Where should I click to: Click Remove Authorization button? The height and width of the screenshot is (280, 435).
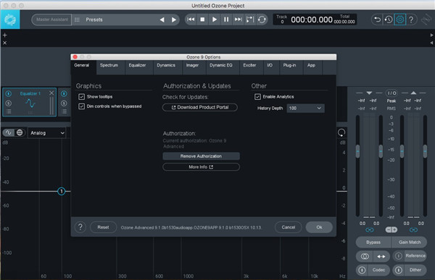click(x=201, y=156)
